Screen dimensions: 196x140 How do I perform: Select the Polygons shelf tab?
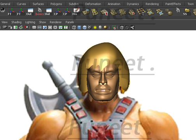point(56,4)
